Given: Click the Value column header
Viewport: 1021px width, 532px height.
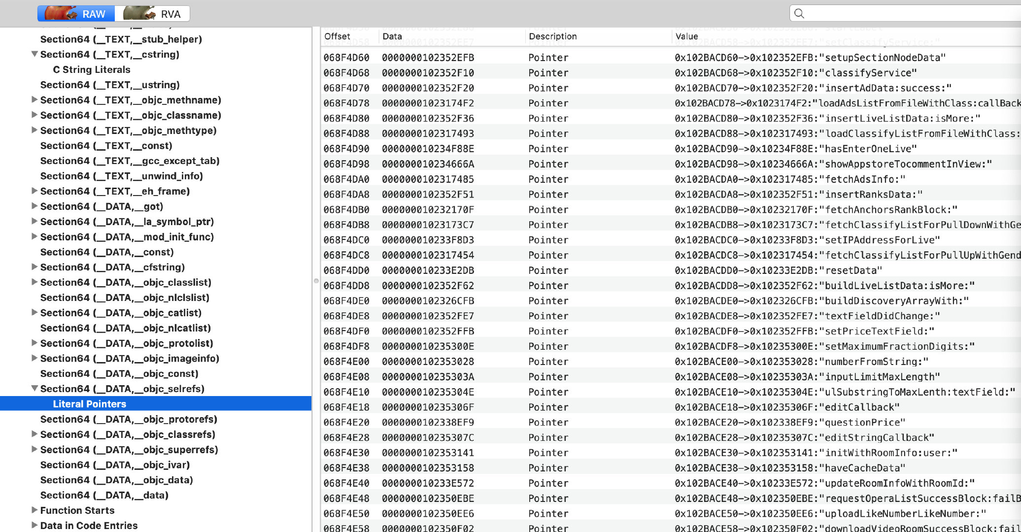Looking at the screenshot, I should point(686,36).
